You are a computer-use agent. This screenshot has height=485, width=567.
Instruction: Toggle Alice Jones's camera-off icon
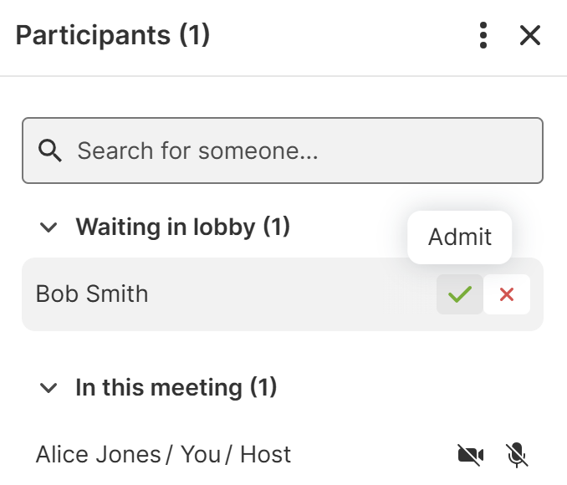[471, 455]
